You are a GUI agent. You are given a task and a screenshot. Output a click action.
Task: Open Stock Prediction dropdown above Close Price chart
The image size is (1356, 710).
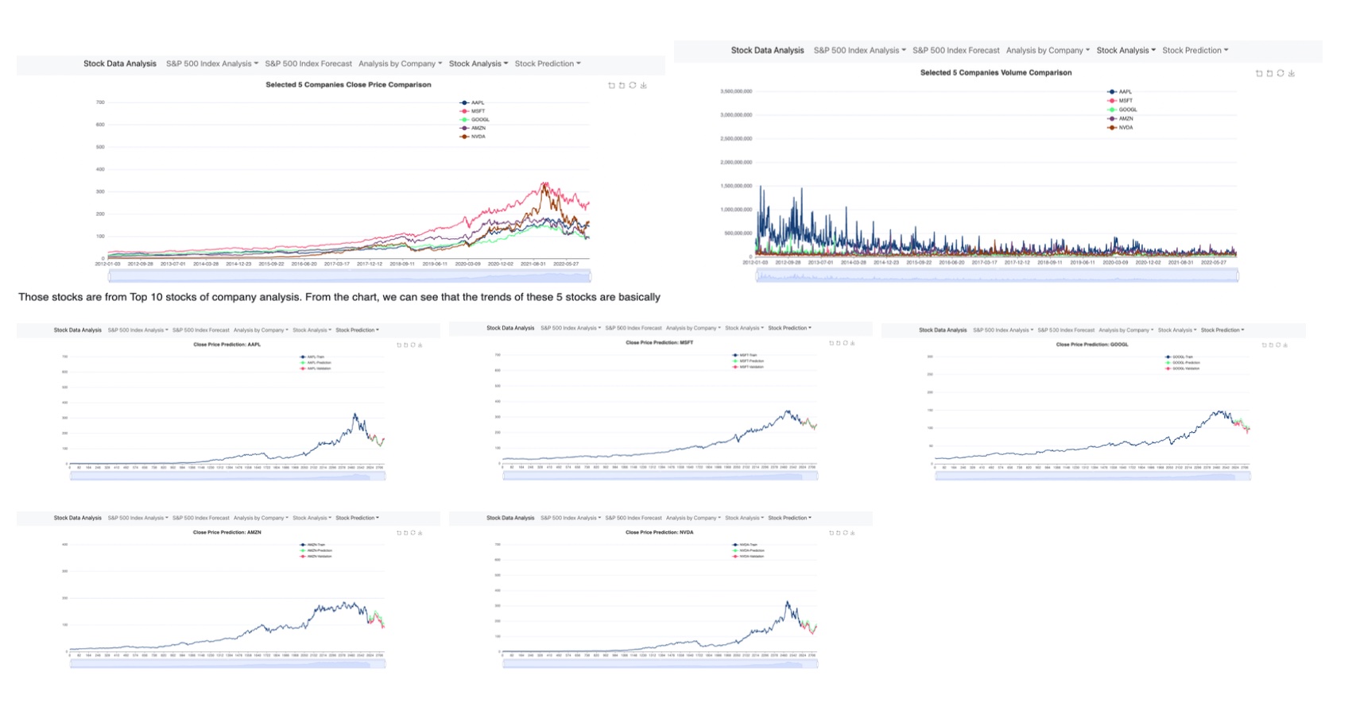click(x=548, y=64)
